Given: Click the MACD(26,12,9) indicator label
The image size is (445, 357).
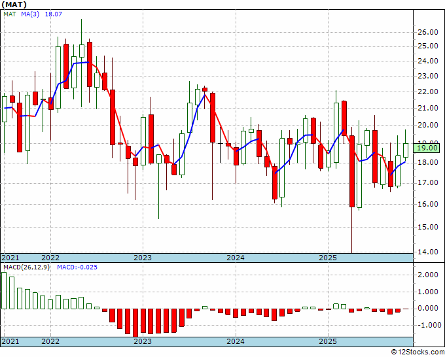Looking at the screenshot, I should pyautogui.click(x=26, y=267).
